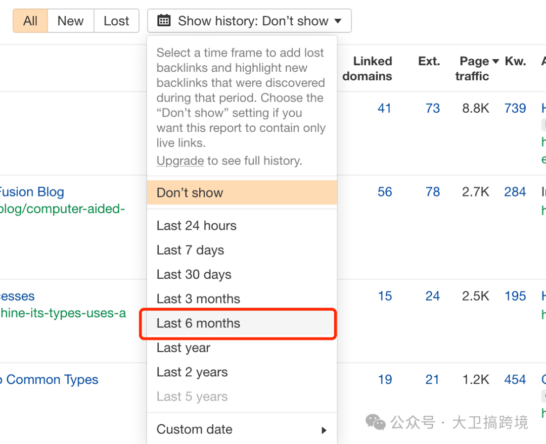546x444 pixels.
Task: Choose the Don't show option
Action: (190, 192)
